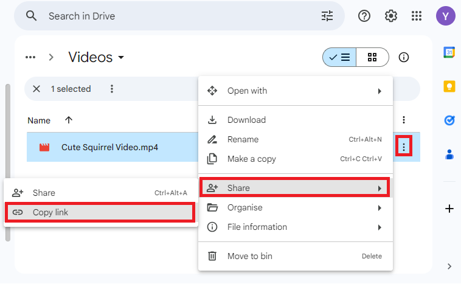Click the red video file icon
The width and height of the screenshot is (461, 284).
[x=44, y=147]
